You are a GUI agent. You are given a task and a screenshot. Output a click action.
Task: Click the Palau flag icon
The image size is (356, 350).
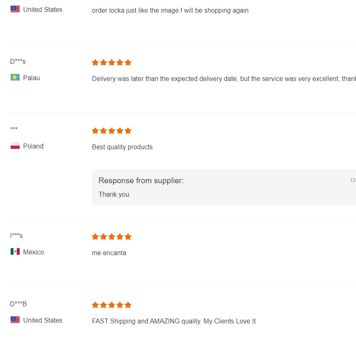point(15,78)
